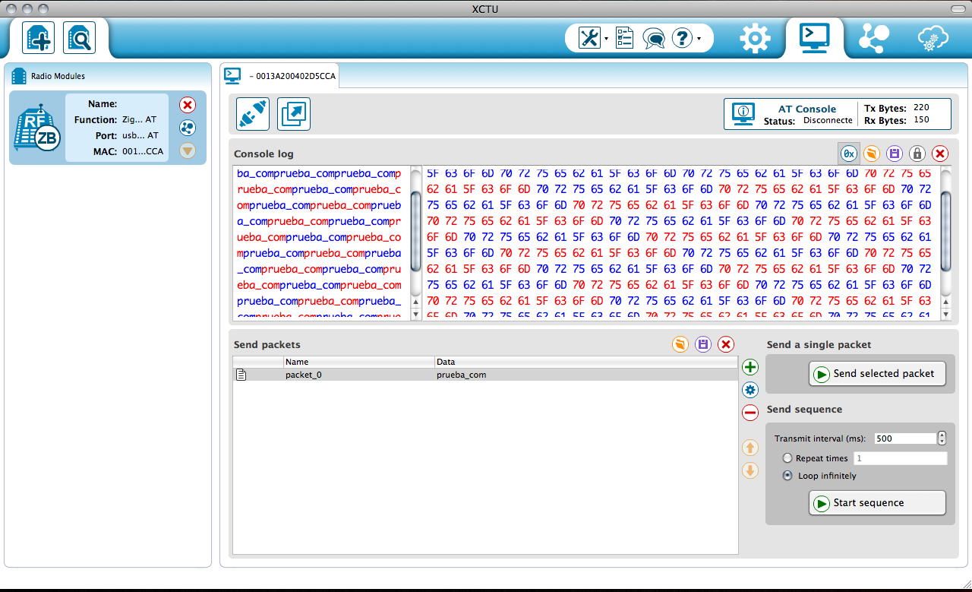Click the serial connection open/close icon

click(x=253, y=114)
